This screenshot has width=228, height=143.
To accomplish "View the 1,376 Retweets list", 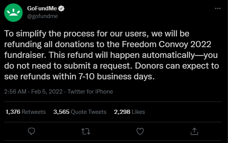I will coord(26,112).
